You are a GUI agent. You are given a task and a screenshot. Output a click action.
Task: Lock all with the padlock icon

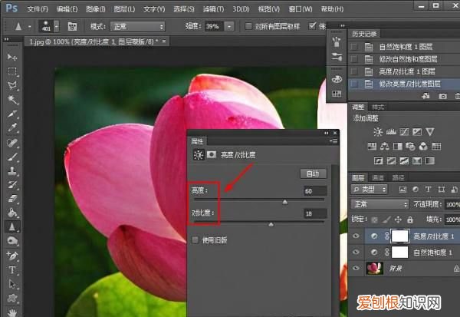click(x=410, y=220)
